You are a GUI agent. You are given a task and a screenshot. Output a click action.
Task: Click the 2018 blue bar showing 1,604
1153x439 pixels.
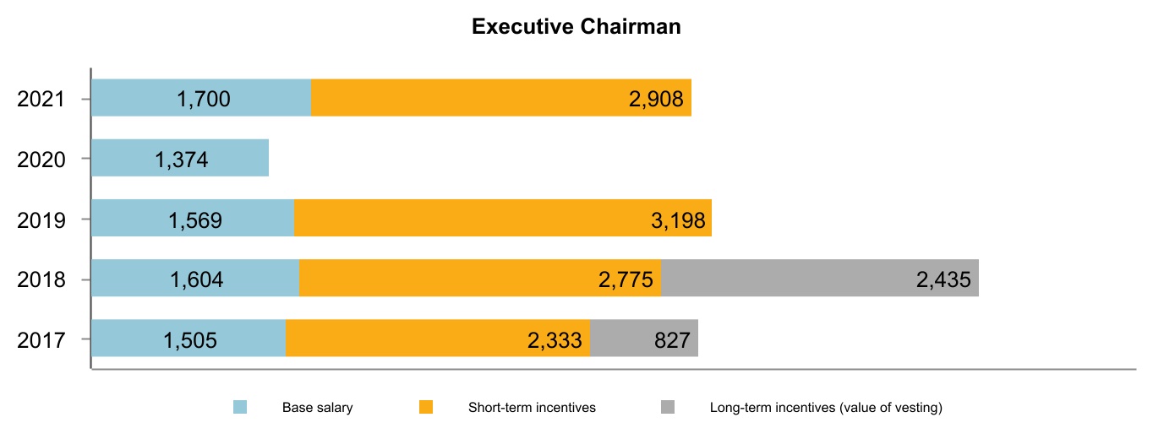tap(195, 278)
